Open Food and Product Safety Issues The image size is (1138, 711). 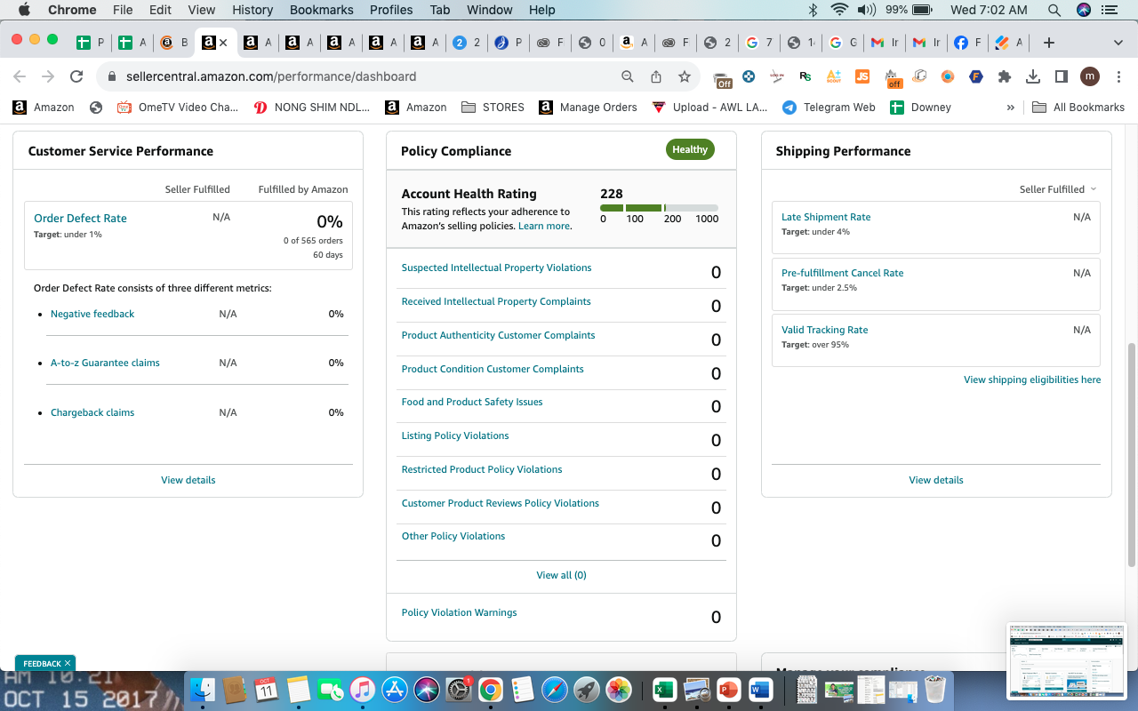[472, 402]
